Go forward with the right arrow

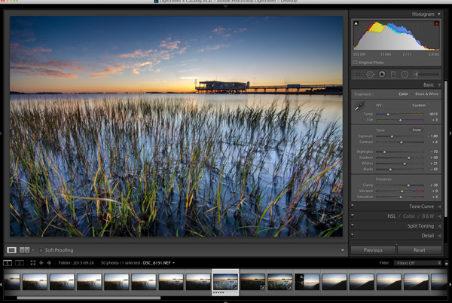[49, 262]
